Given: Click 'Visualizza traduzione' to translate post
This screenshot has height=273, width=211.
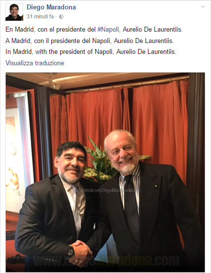Looking at the screenshot, I should pyautogui.click(x=35, y=63).
